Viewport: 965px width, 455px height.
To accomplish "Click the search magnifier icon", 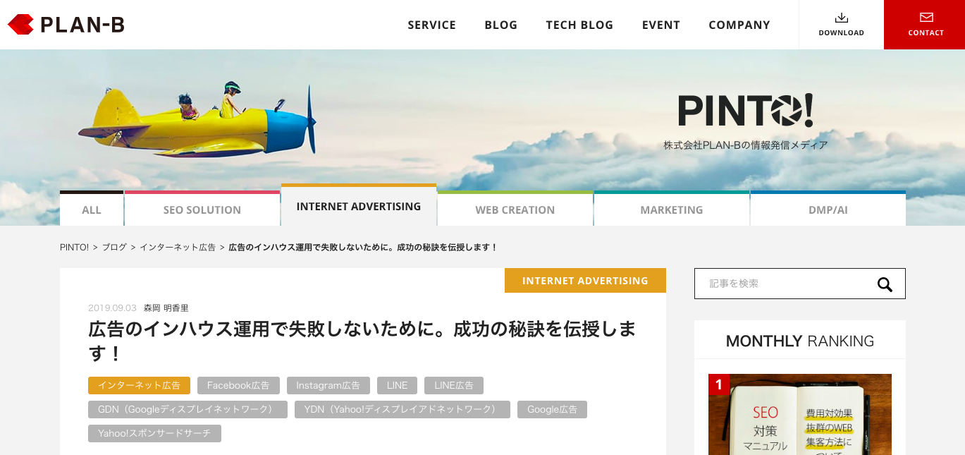I will pos(885,284).
